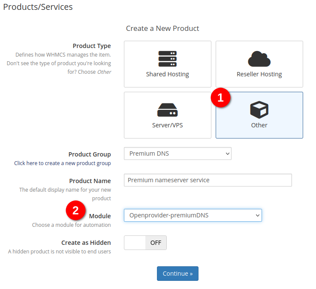Click the OFF label on hidden switch
The image size is (316, 289).
pos(156,243)
